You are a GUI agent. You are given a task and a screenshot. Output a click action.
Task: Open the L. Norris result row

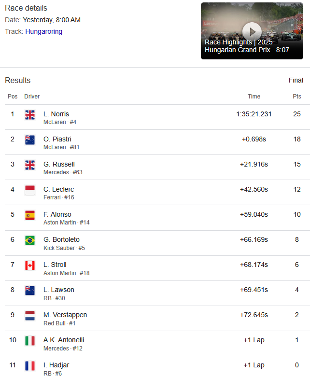click(157, 117)
